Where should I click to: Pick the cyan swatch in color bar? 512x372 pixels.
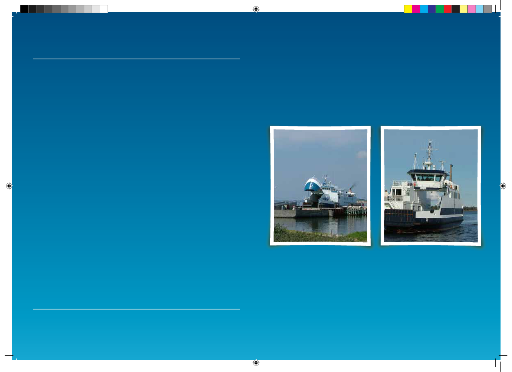point(424,9)
